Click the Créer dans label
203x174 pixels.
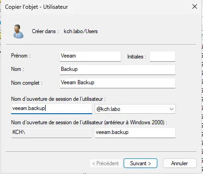(45, 31)
